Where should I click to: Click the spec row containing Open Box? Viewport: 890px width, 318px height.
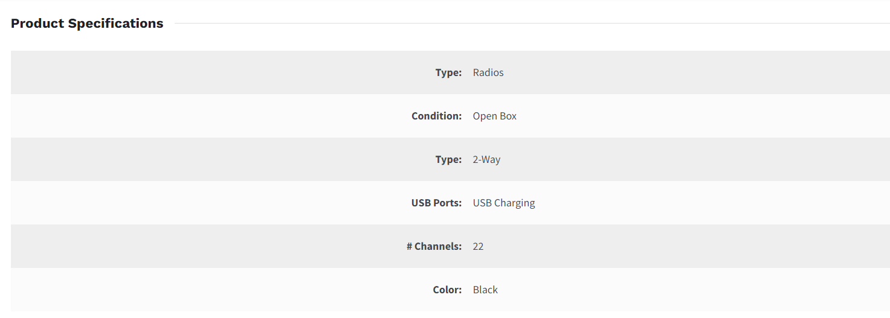point(450,116)
